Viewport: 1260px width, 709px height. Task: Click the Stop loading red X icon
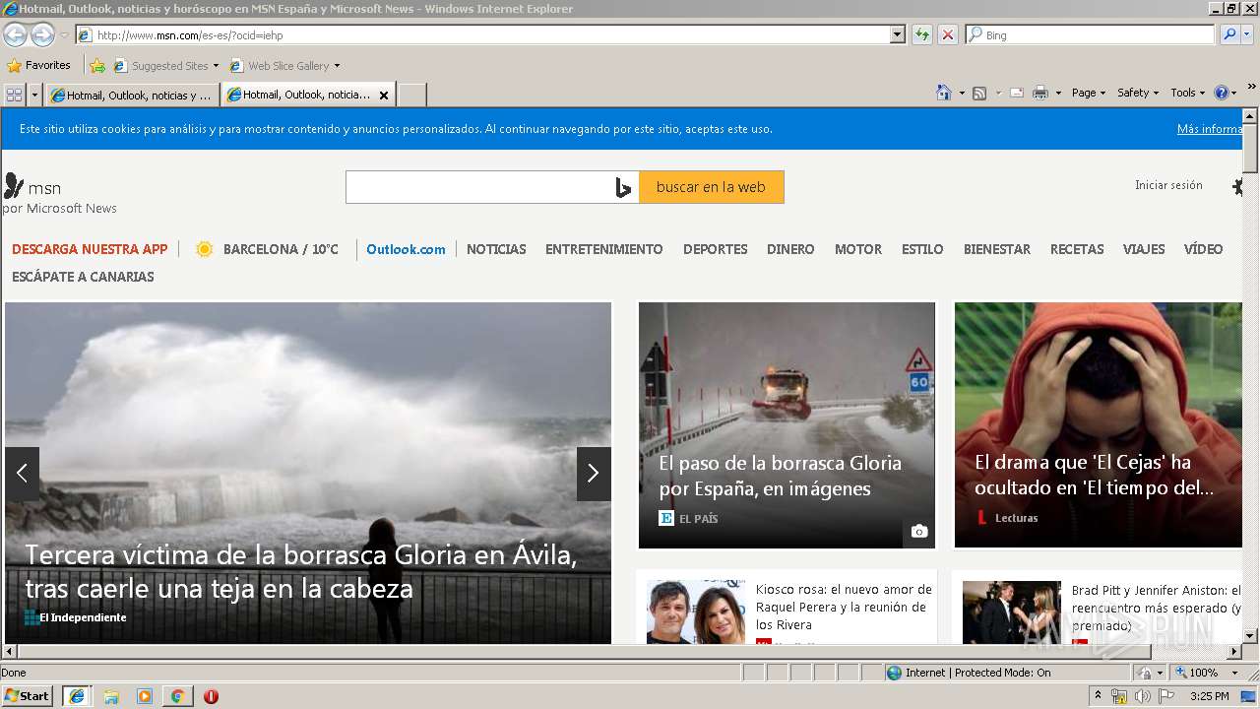pos(947,34)
